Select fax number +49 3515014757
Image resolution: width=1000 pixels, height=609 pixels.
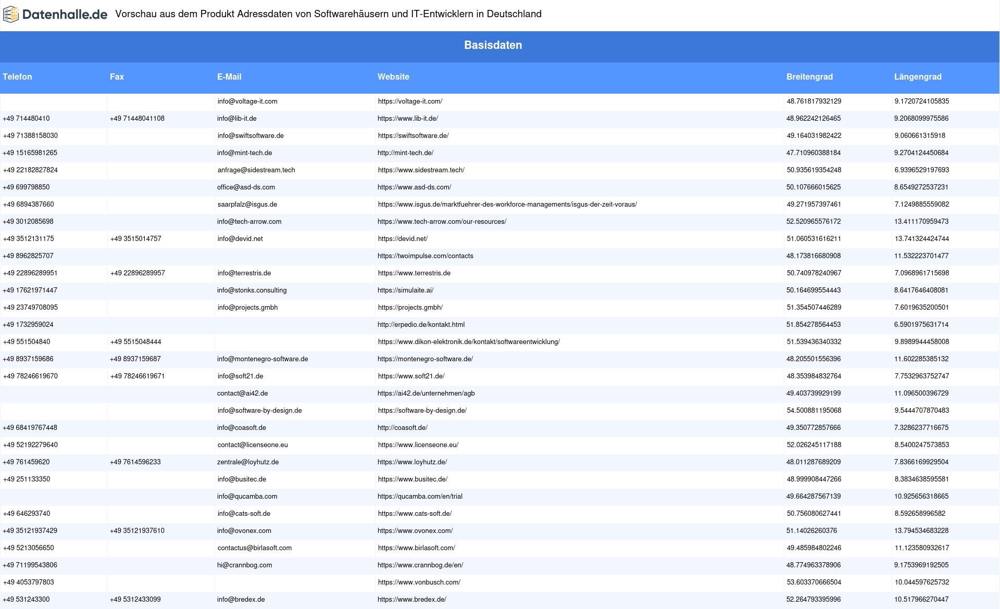tap(136, 239)
